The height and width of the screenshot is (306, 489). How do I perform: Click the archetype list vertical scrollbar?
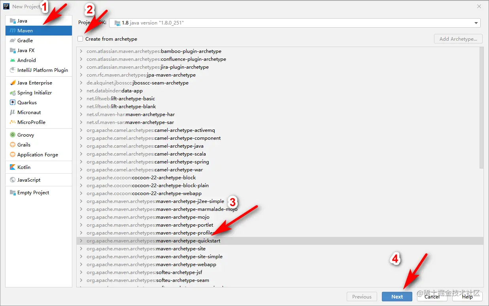point(481,108)
